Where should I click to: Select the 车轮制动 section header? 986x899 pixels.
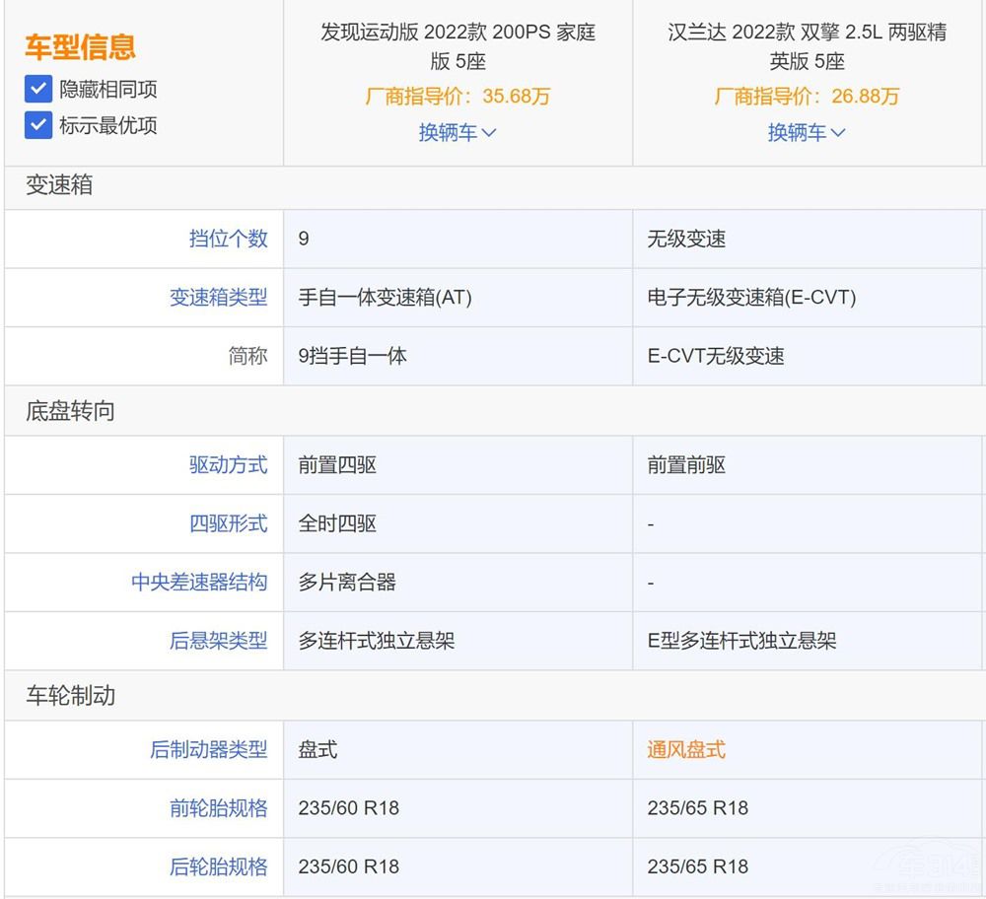coord(70,695)
